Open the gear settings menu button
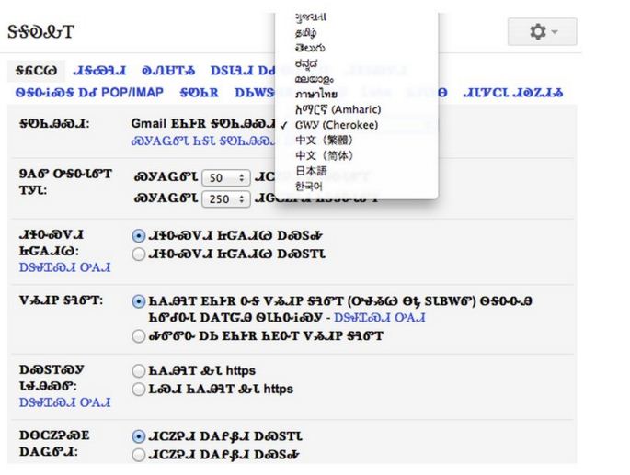Screen dimensions: 630x475 pyautogui.click(x=542, y=31)
